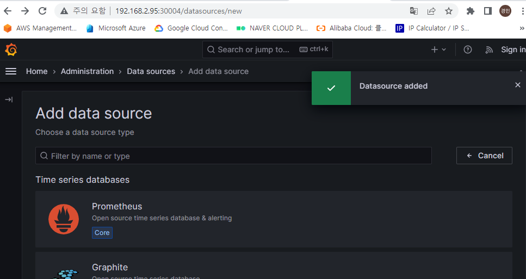Viewport: 526px width, 279px height.
Task: Click the Grafana logo
Action: click(11, 49)
